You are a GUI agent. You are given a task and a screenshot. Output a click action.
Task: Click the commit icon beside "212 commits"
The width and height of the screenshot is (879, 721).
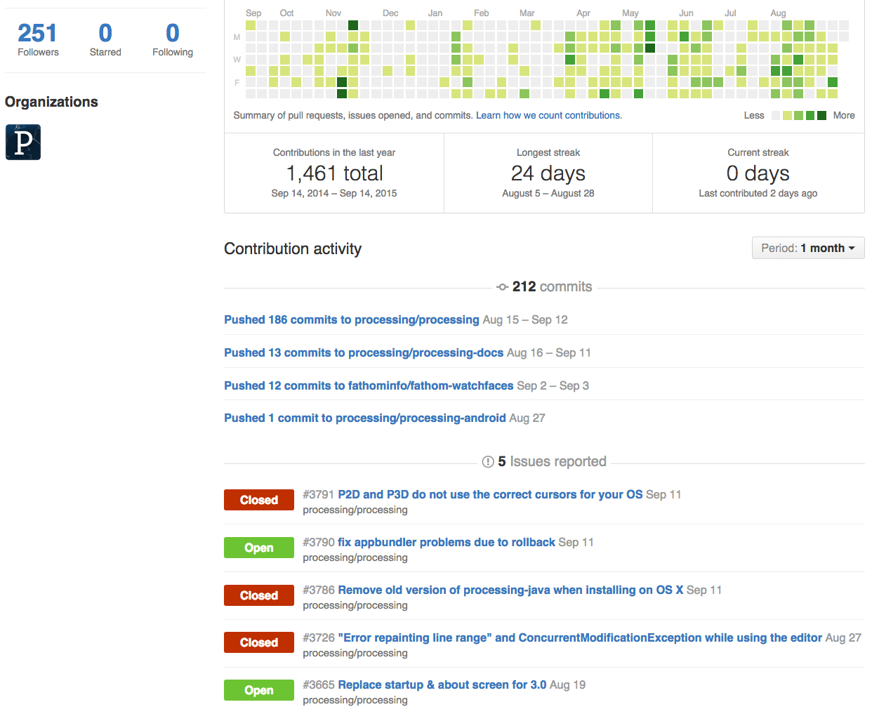click(x=501, y=286)
